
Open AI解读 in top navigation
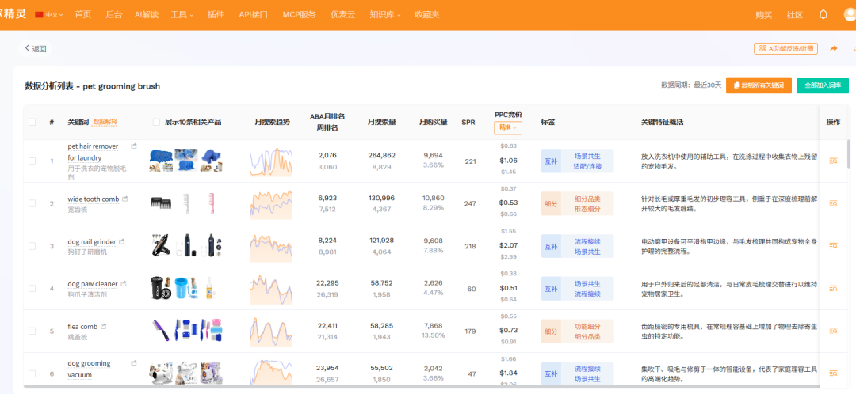(x=147, y=15)
